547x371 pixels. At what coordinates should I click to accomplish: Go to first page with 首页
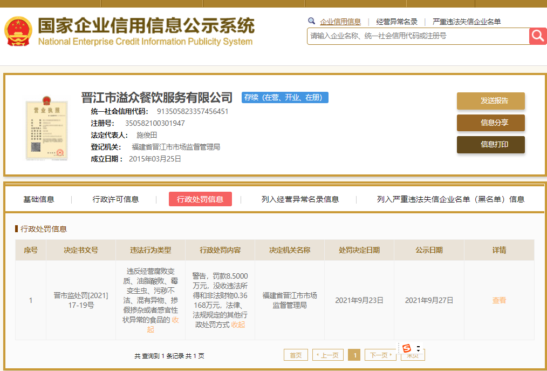[296, 355]
